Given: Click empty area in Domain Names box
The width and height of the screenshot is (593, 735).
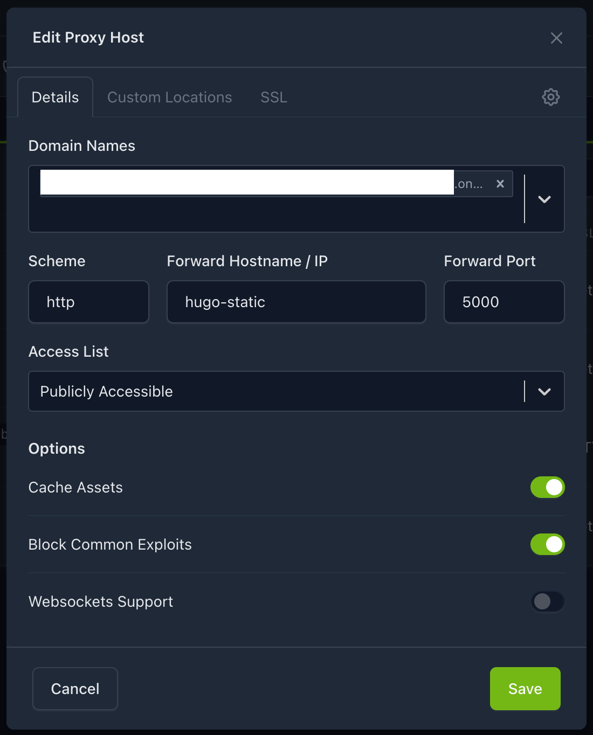Looking at the screenshot, I should pos(270,214).
